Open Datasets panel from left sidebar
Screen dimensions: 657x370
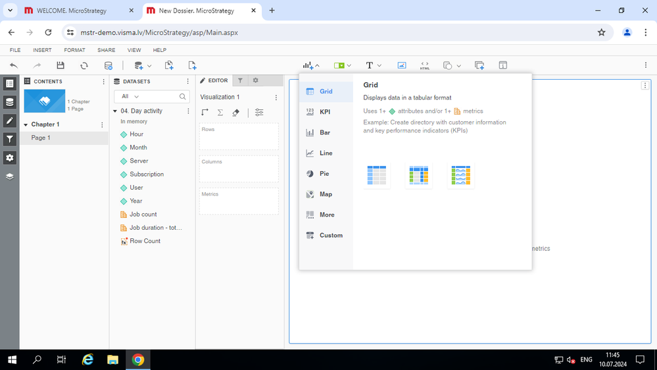[x=10, y=102]
